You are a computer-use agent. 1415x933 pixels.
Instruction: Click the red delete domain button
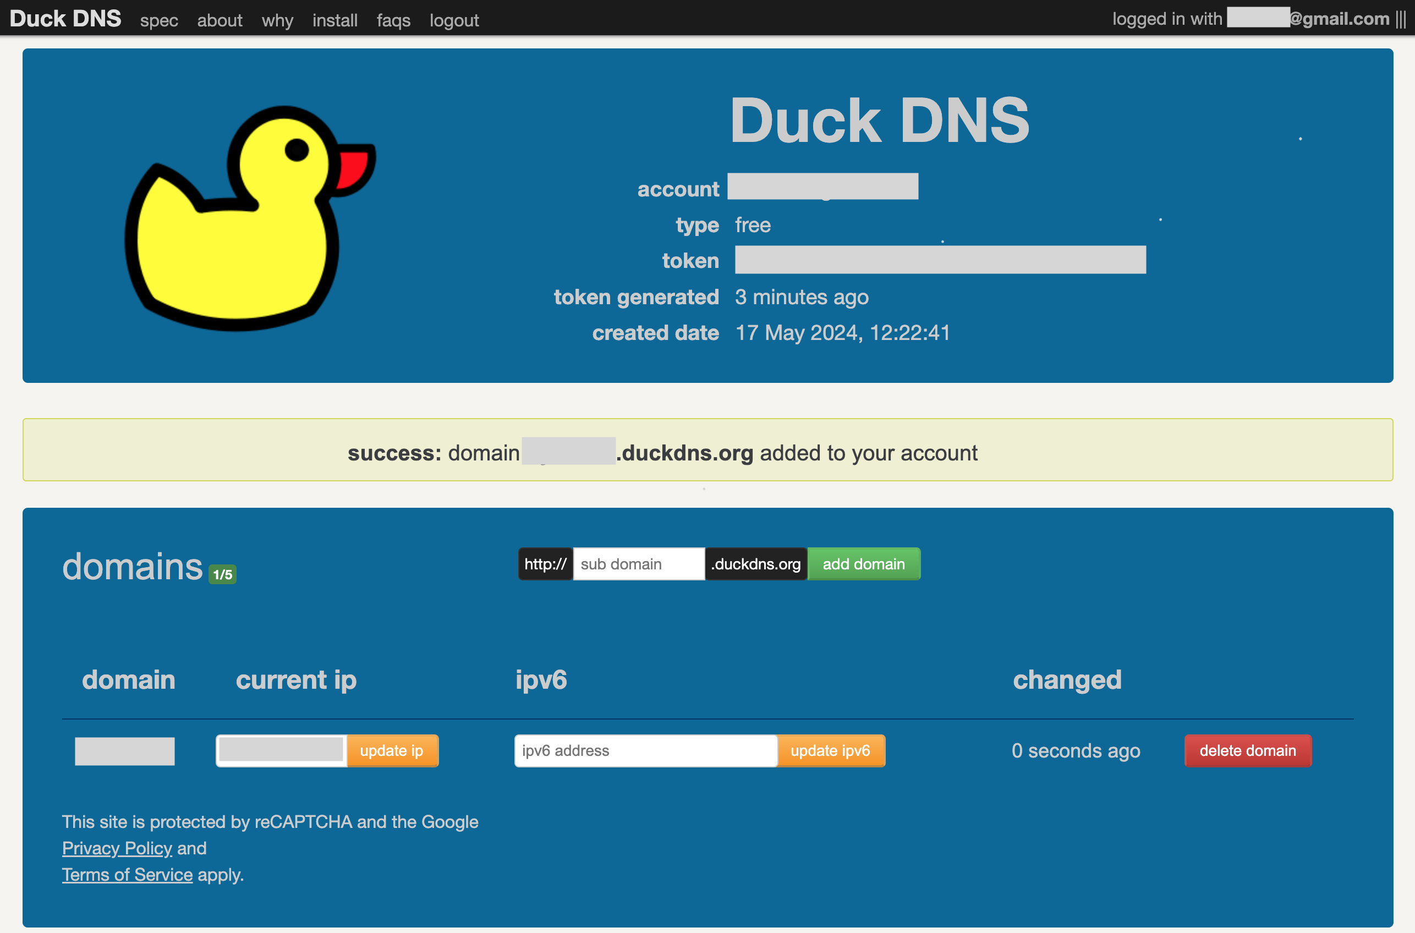[x=1247, y=750]
